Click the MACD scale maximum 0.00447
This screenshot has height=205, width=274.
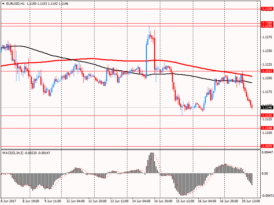267,152
